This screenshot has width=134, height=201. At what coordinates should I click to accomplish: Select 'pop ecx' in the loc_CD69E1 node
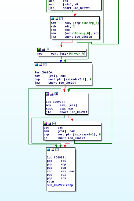pos(56,178)
